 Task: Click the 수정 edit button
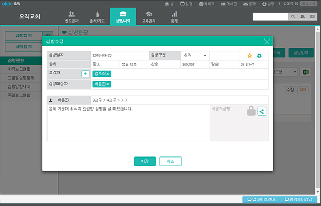[290, 90]
